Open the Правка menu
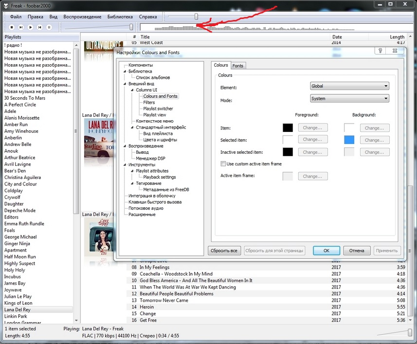 coord(36,17)
